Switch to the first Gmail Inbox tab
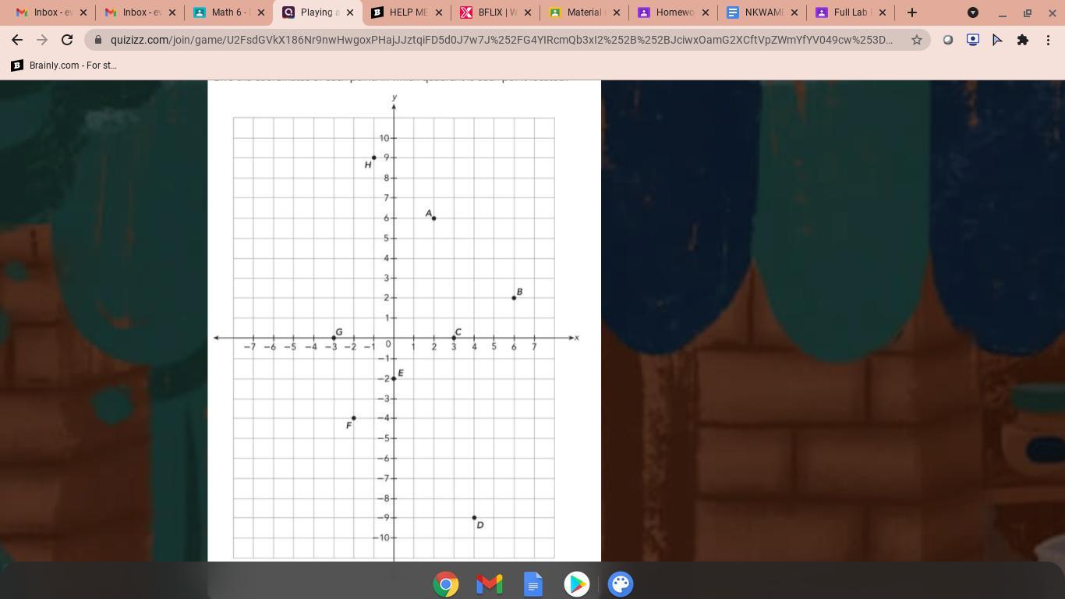This screenshot has width=1065, height=599. tap(51, 12)
